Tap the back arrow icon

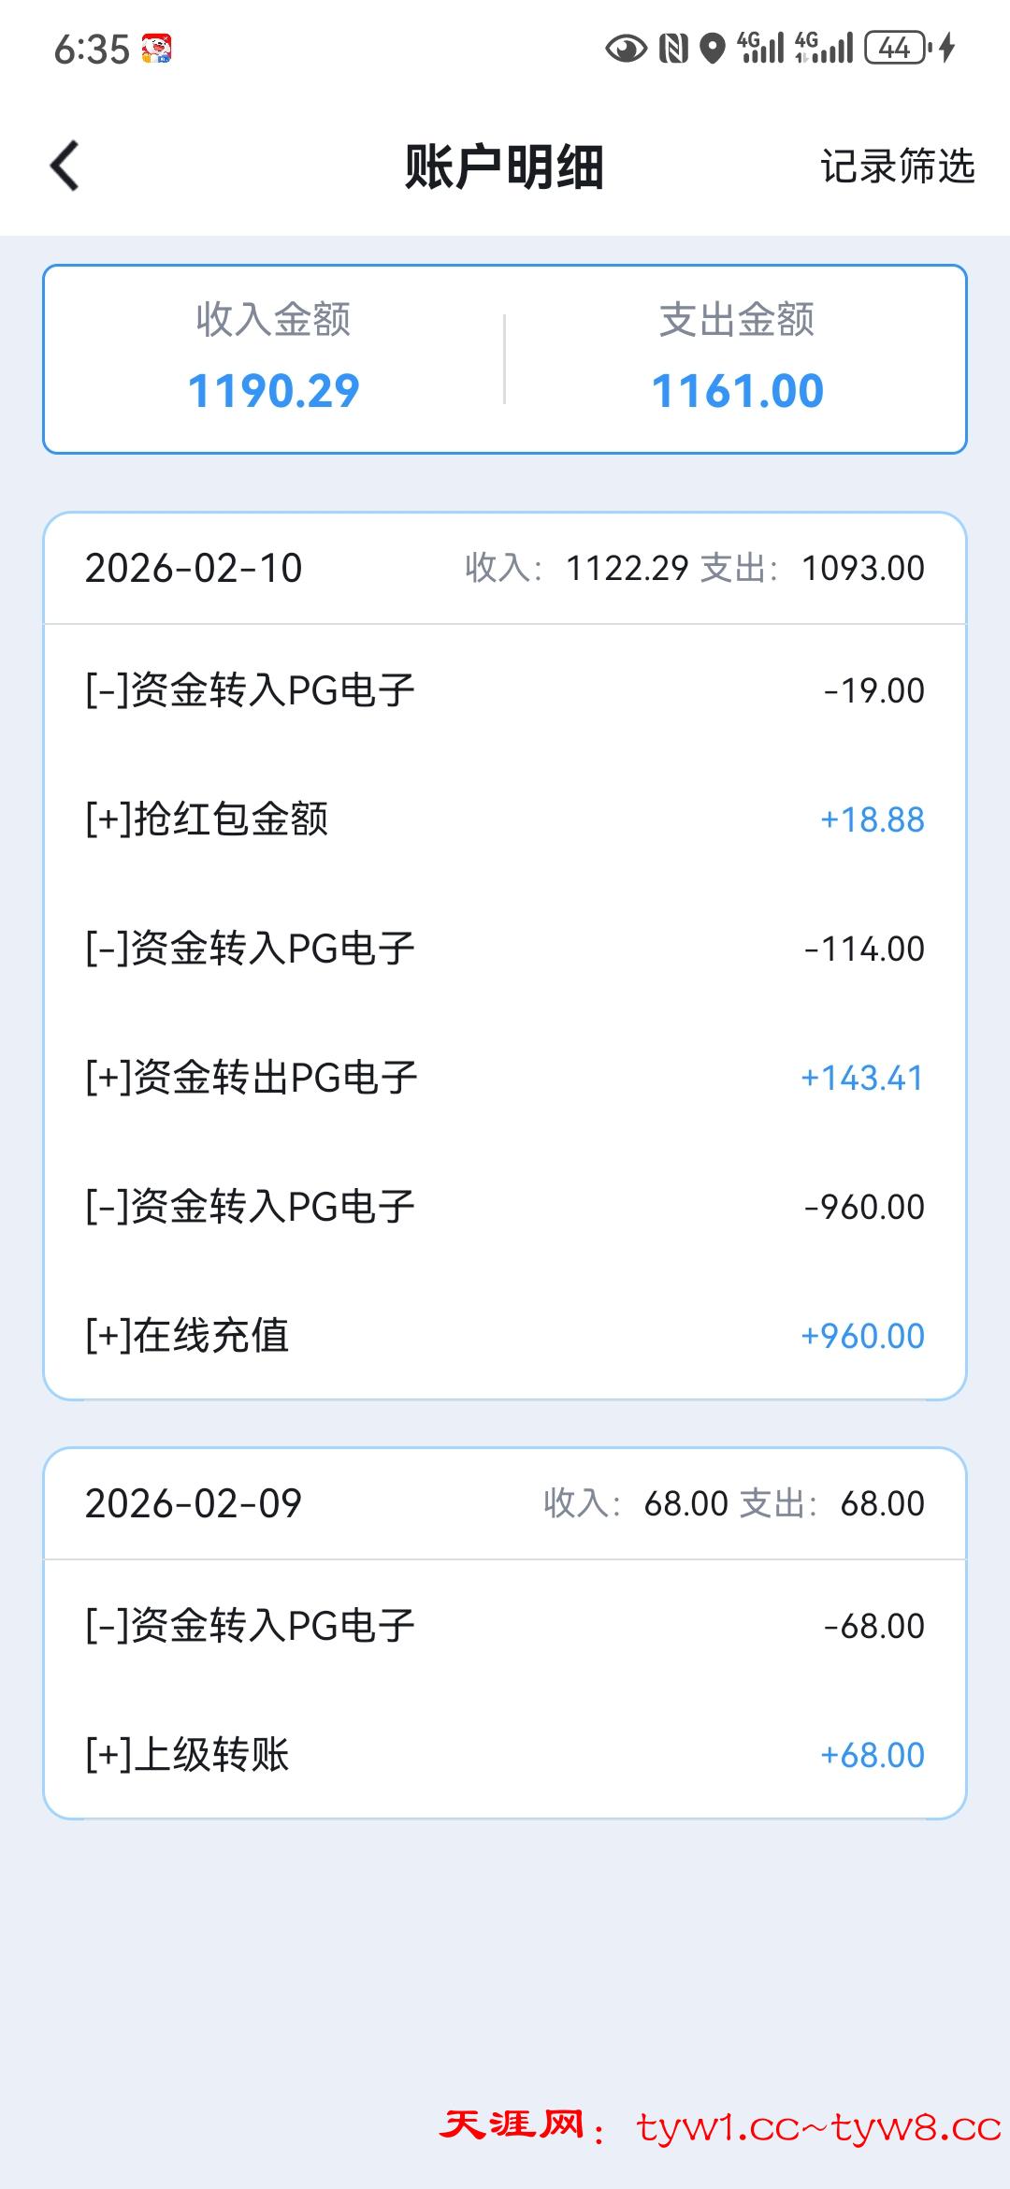(65, 167)
